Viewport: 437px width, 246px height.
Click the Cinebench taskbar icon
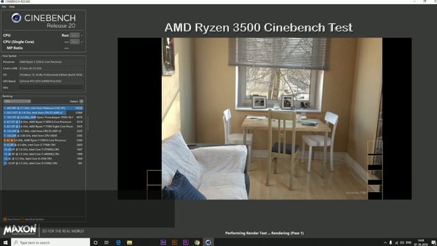pos(208,243)
